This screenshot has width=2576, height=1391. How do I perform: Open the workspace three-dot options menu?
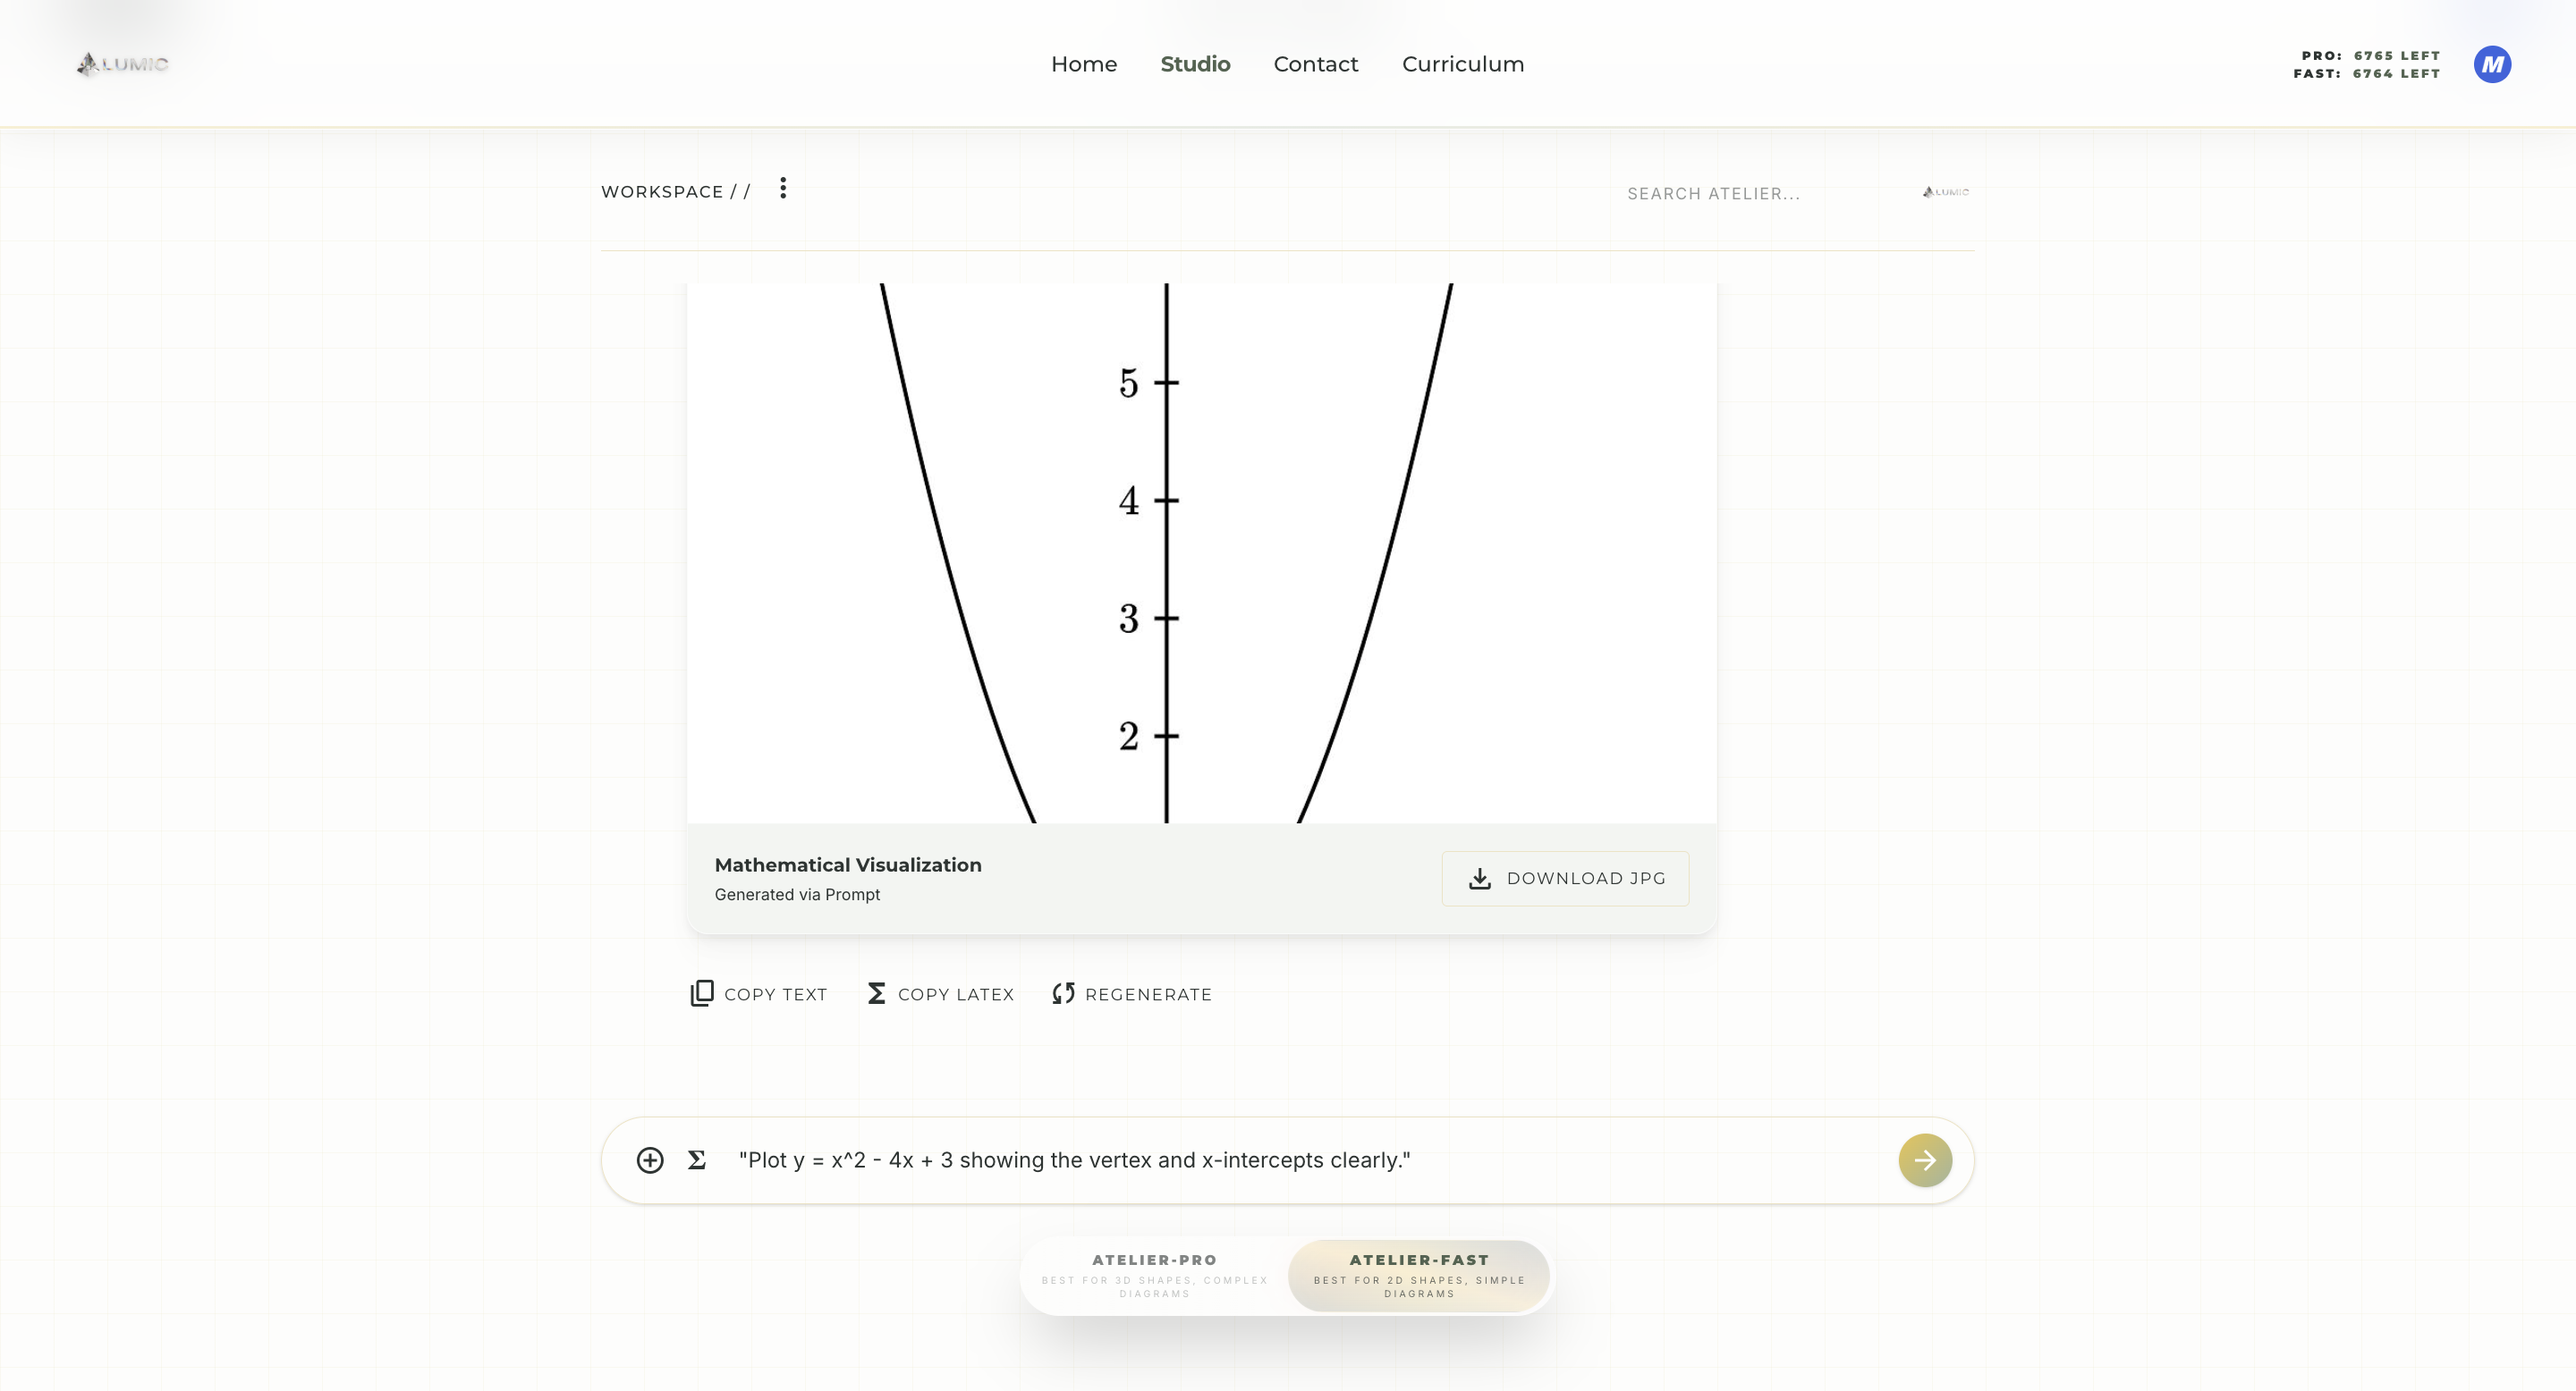(783, 188)
